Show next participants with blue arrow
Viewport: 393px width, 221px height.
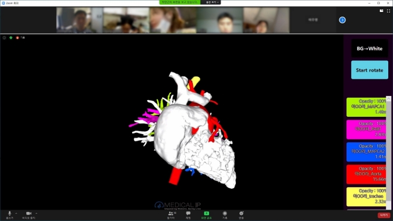(x=342, y=20)
